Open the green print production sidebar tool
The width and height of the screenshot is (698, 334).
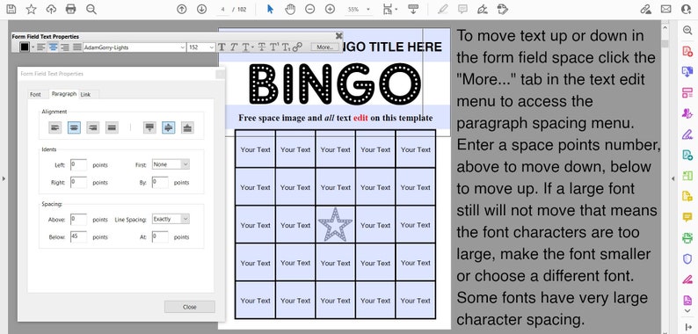pos(687,238)
